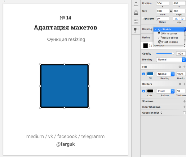The image size is (186, 157).
Task: Open Borders settings gear
Action: point(180,84)
